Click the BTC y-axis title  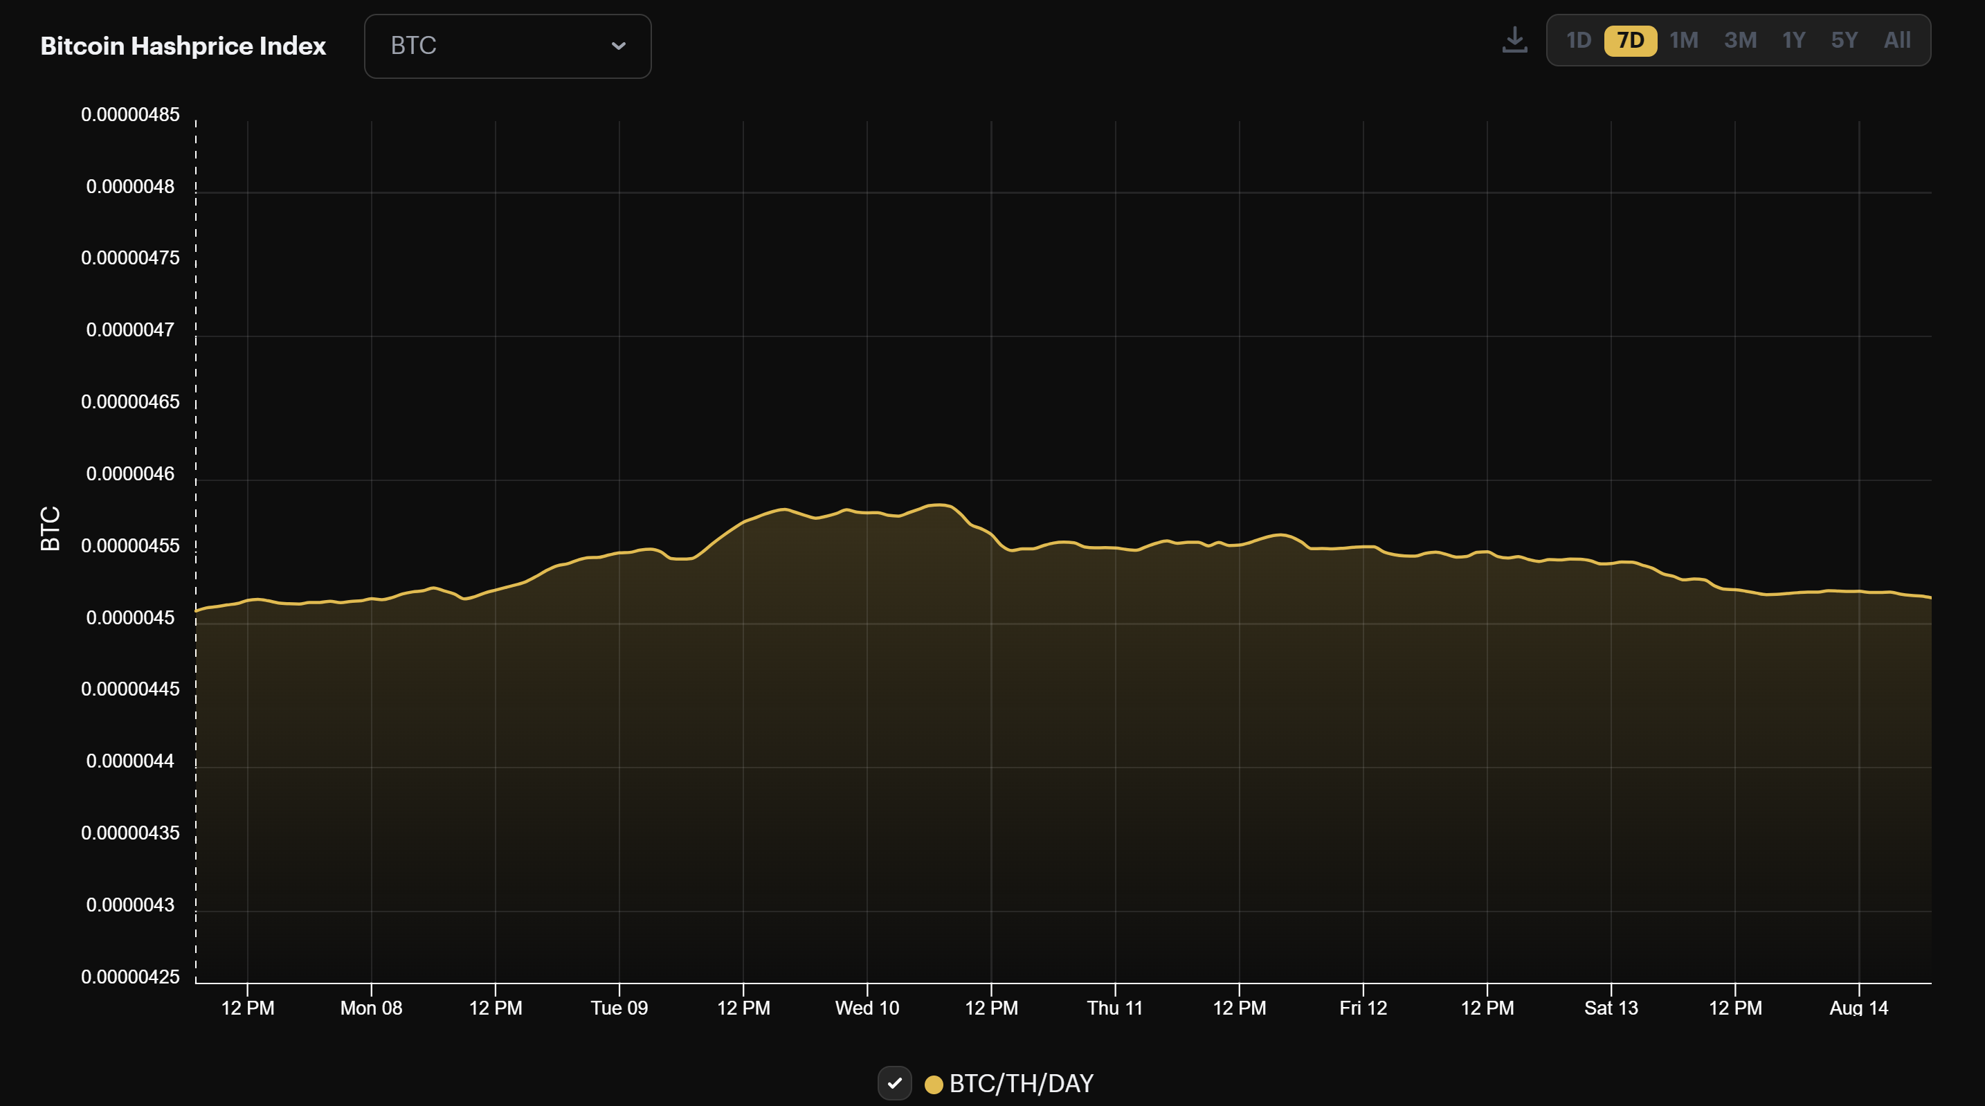click(x=50, y=529)
